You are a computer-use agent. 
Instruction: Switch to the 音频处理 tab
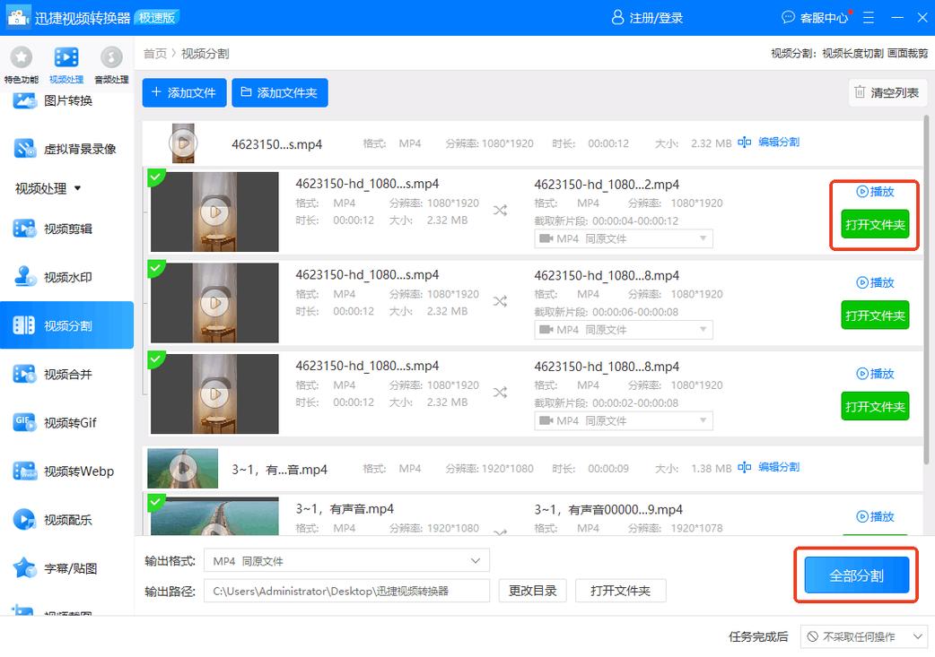pos(111,65)
